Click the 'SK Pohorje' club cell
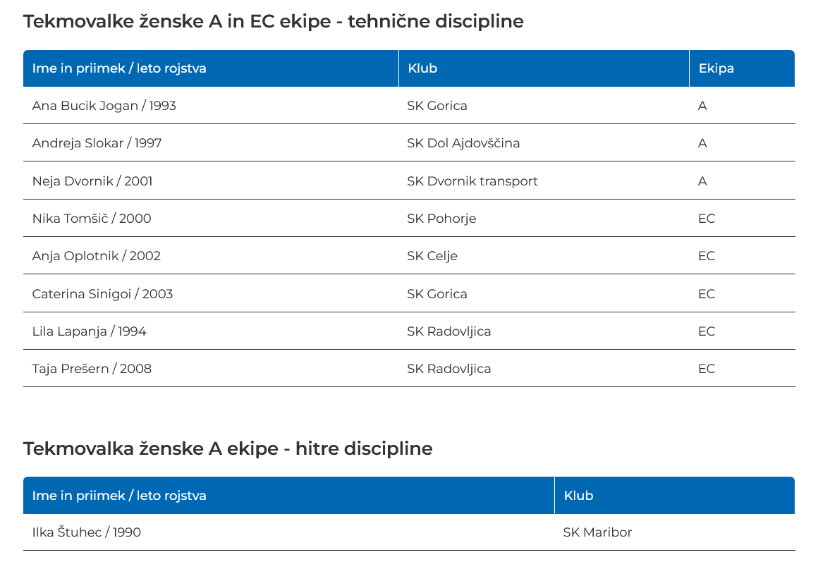The image size is (818, 562). click(441, 219)
